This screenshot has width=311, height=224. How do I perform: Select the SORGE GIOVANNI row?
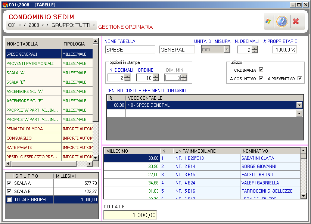click(x=202, y=166)
